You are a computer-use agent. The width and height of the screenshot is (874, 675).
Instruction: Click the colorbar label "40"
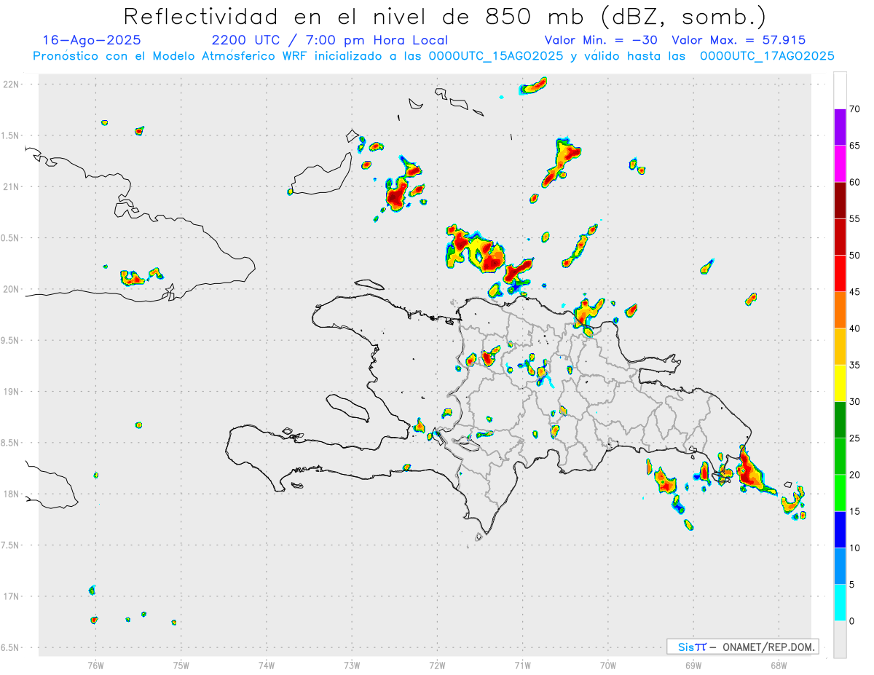(x=855, y=328)
